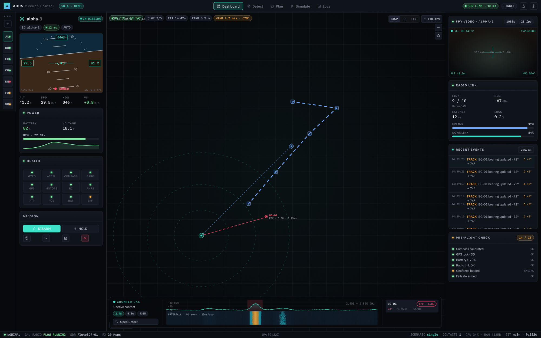Click the spectrum waterfall display
Screen dimensions: 541x338
pyautogui.click(x=272, y=318)
